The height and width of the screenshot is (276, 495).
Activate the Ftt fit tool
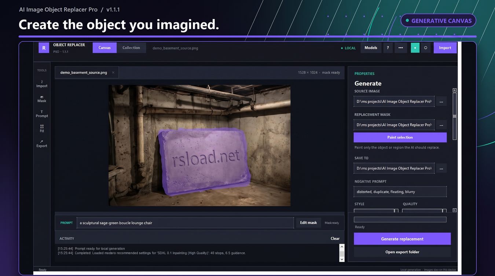pos(42,129)
